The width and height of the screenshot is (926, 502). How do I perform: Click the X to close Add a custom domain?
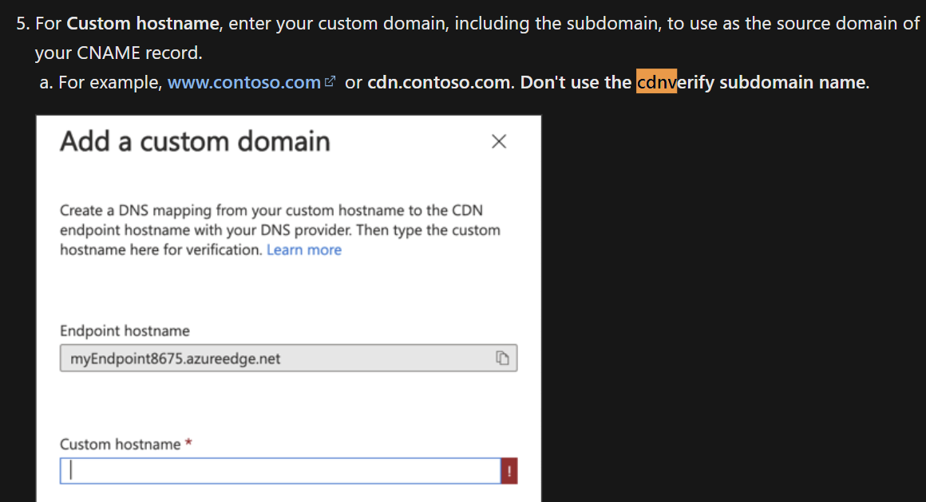[499, 141]
